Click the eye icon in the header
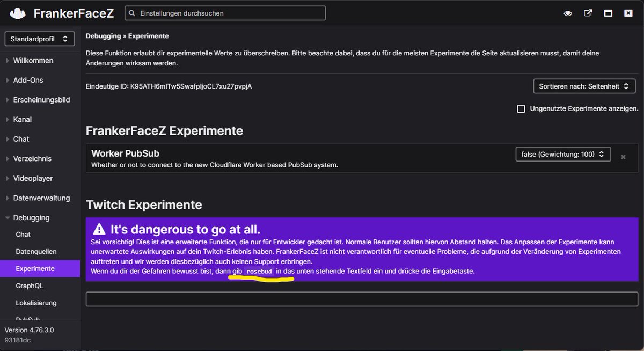This screenshot has height=351, width=644. pos(568,13)
